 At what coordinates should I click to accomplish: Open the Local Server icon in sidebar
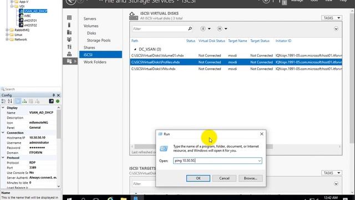pyautogui.click(x=69, y=25)
